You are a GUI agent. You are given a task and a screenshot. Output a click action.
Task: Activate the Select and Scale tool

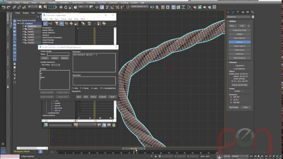pos(71,7)
